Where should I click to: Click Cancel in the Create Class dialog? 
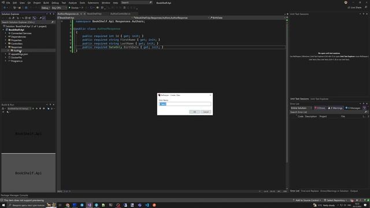(206, 112)
